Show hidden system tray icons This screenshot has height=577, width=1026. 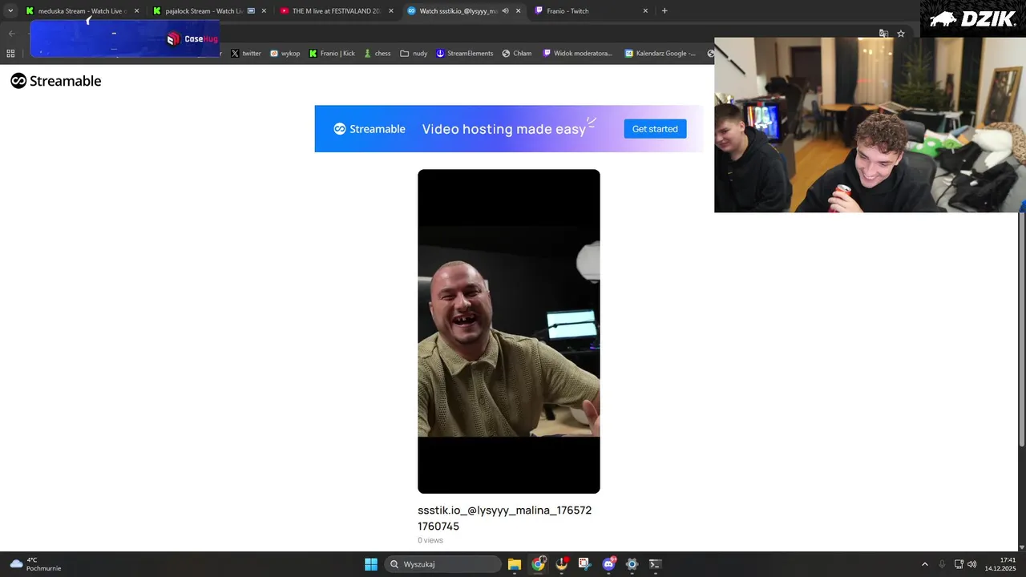point(924,564)
